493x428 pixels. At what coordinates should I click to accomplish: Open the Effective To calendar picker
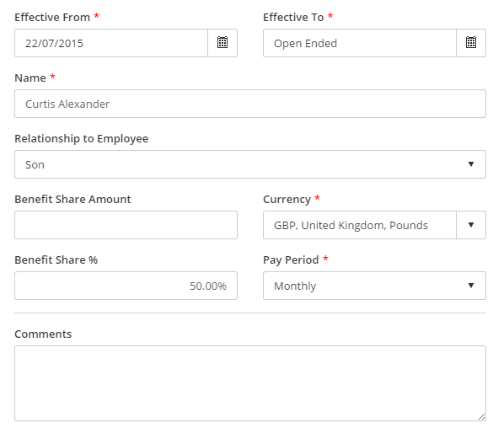click(x=471, y=43)
